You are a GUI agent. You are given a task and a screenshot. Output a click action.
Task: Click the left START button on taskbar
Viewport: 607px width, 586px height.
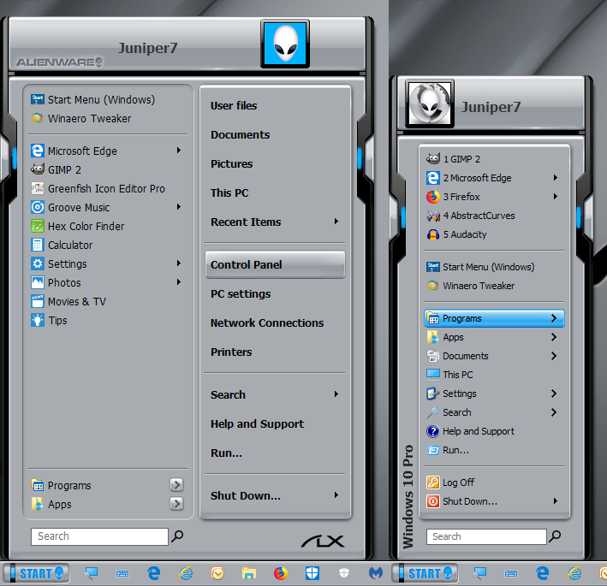tap(36, 573)
